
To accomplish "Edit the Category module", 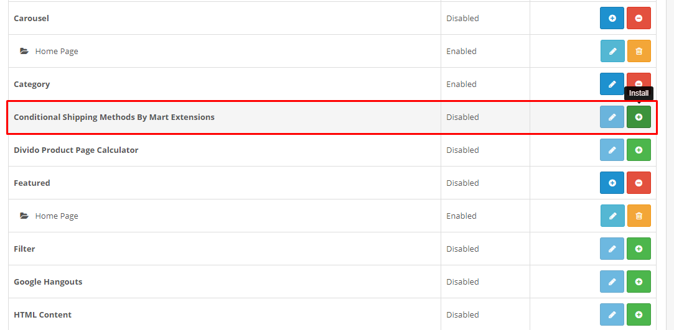I will tap(612, 84).
